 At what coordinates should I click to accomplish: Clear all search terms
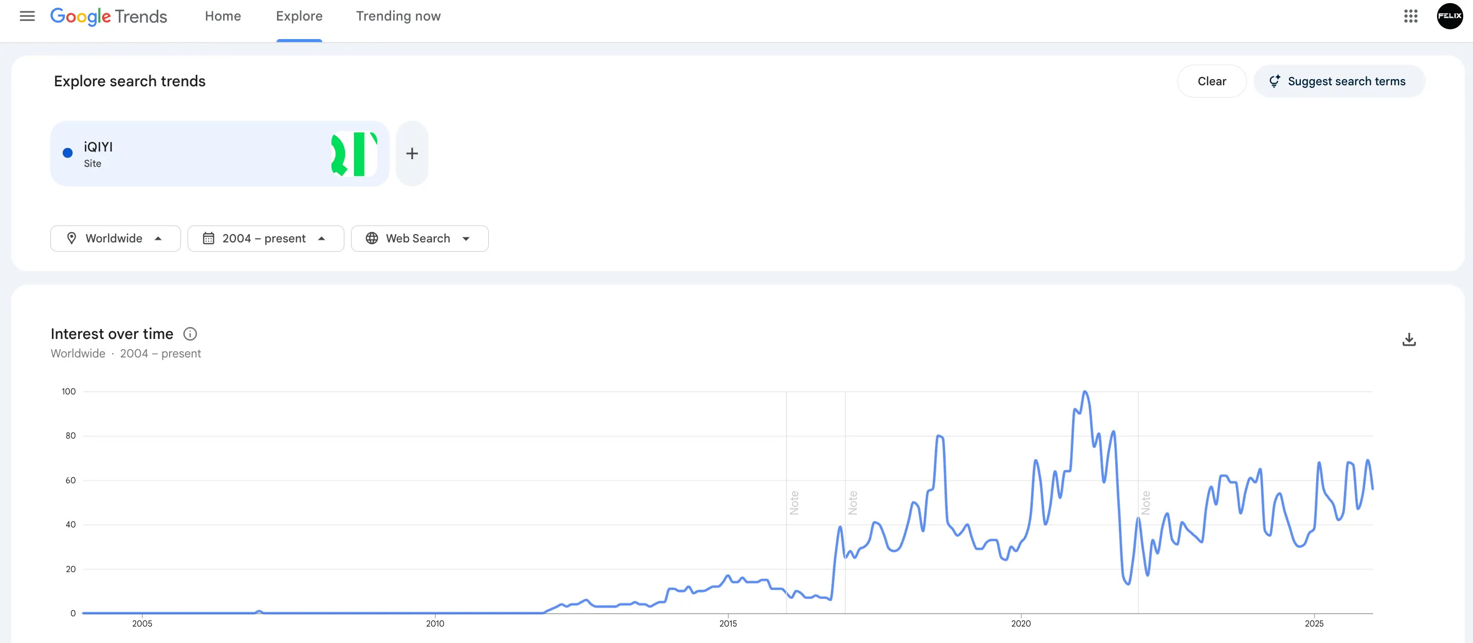click(1212, 81)
